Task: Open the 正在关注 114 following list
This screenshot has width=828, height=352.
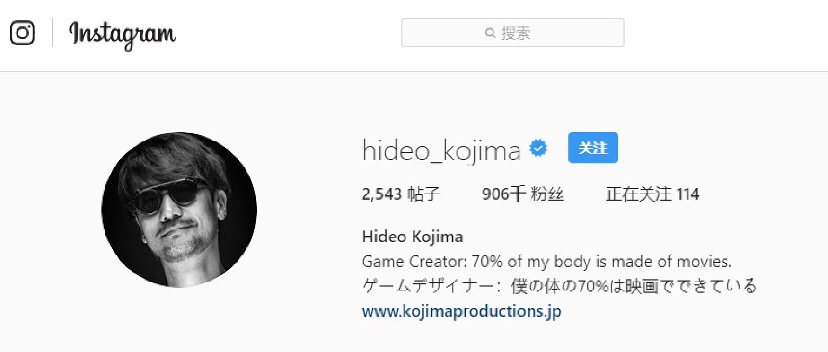Action: click(652, 194)
